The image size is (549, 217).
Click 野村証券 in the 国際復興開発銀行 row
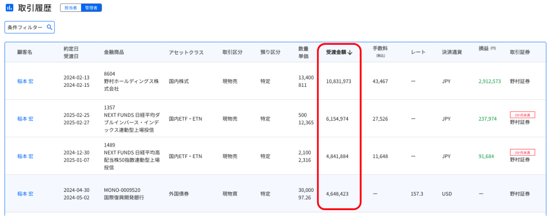[x=520, y=194]
